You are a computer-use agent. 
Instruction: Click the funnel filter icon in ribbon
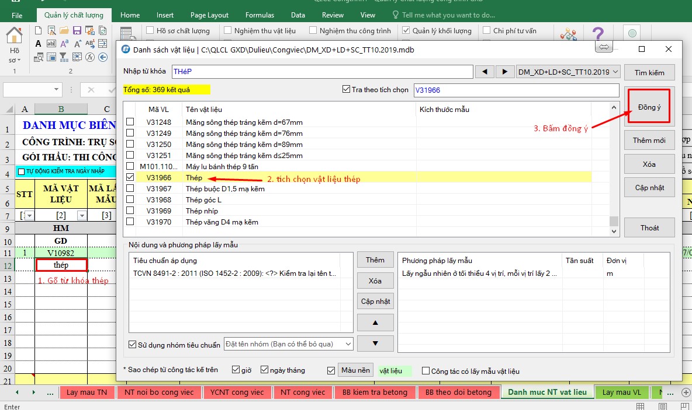pyautogui.click(x=63, y=57)
